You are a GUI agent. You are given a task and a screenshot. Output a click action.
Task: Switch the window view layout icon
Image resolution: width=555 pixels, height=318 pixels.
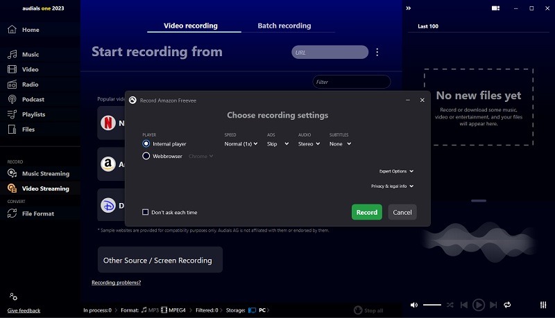(x=495, y=8)
